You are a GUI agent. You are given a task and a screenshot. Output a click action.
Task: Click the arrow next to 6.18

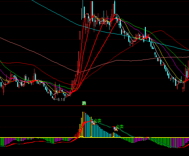tap(55, 99)
